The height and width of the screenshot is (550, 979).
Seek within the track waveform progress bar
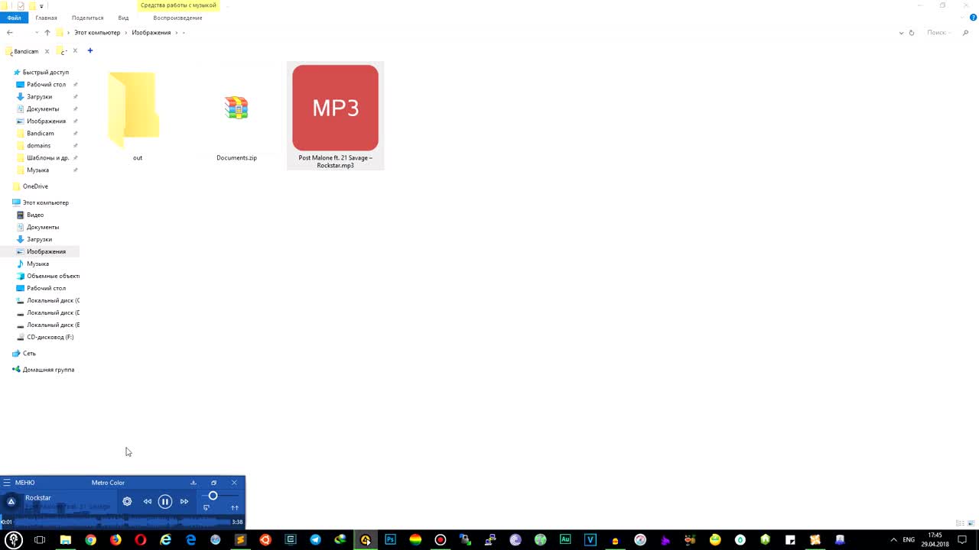tap(122, 522)
